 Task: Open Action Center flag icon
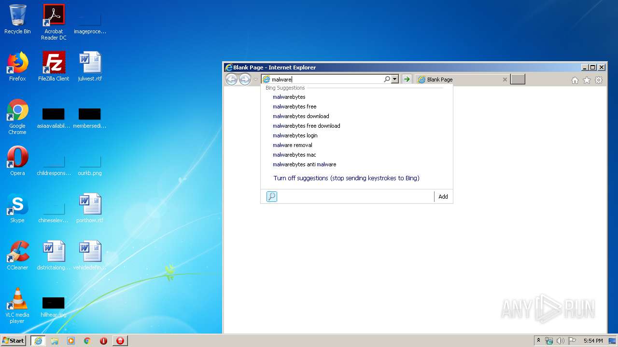click(572, 341)
